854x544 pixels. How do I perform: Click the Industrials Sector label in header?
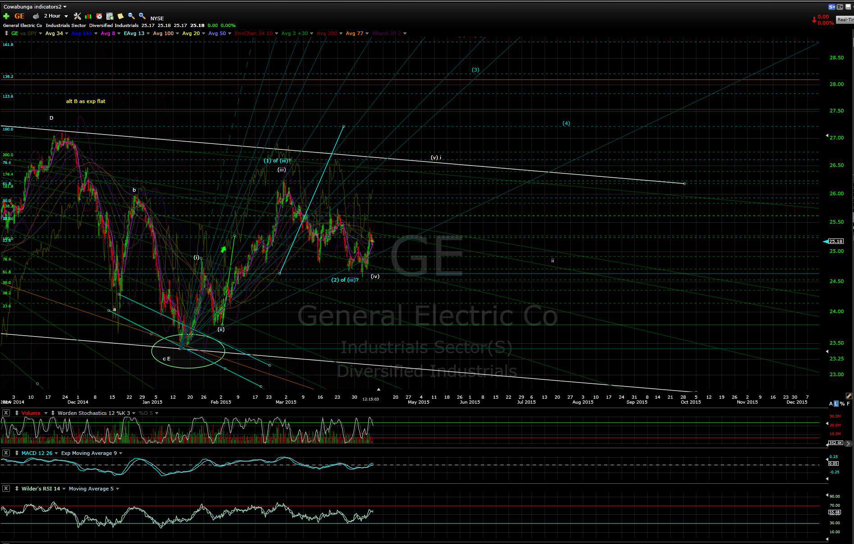point(66,26)
